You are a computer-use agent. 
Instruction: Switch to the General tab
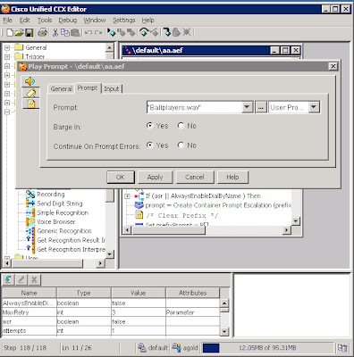(x=61, y=88)
